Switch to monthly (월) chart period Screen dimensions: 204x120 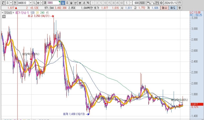(x=72, y=3)
